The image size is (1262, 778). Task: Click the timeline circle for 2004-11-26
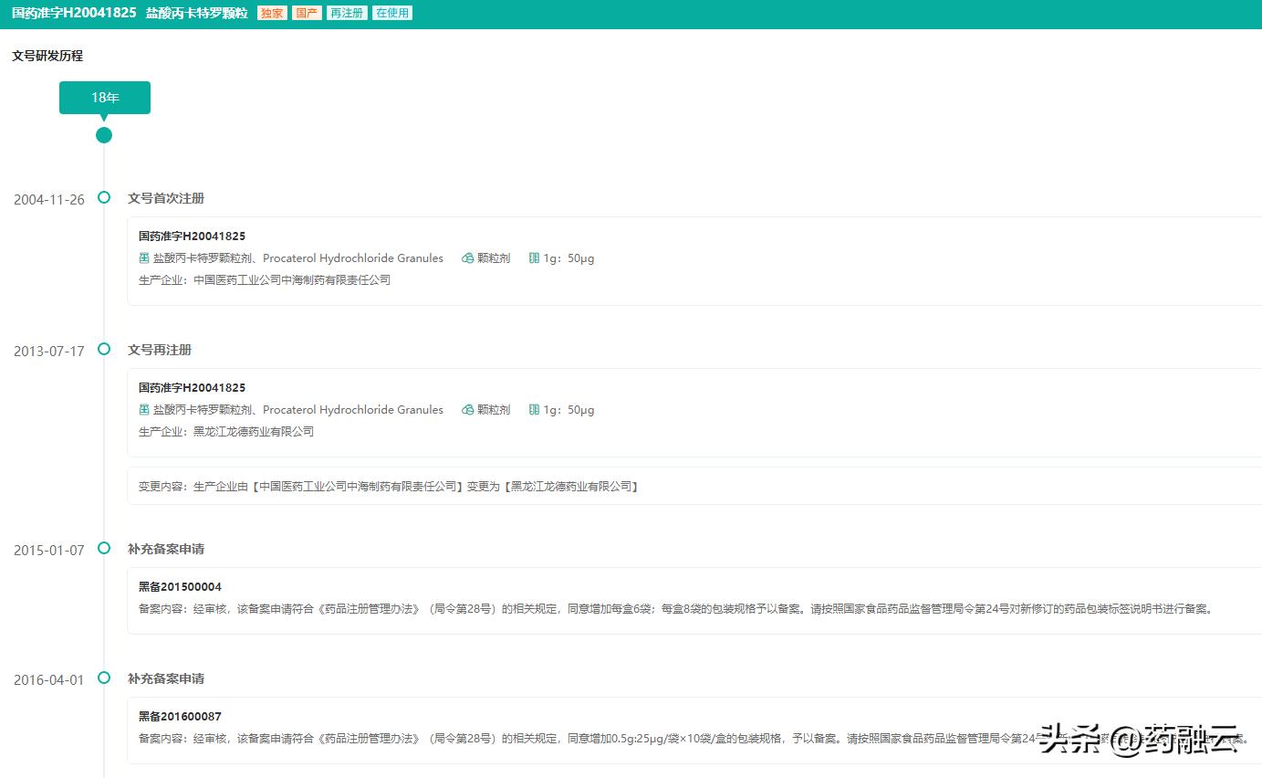(x=104, y=197)
